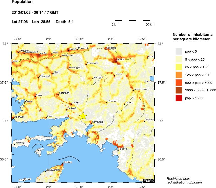Click the Yatagan town label
Image resolution: width=216 pixels, height=188 pixels.
(64, 93)
